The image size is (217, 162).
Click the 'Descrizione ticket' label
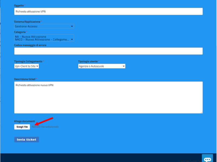(x=25, y=79)
